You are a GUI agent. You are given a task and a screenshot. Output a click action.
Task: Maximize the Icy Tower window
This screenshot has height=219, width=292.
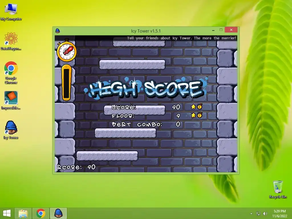coord(221,30)
